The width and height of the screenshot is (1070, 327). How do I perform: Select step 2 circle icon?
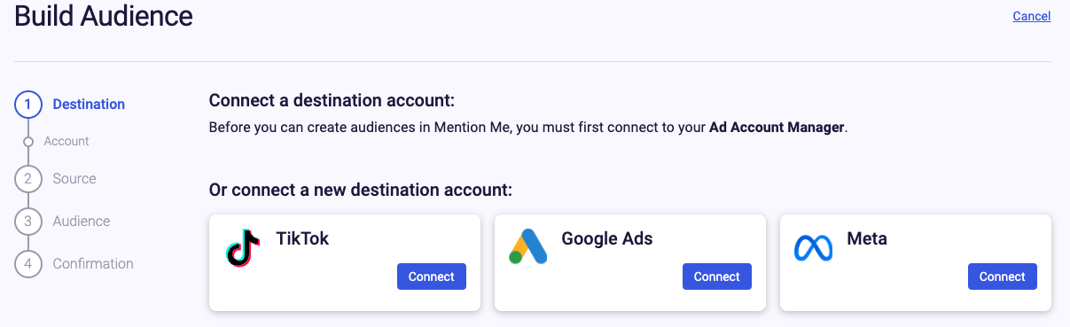pos(28,179)
